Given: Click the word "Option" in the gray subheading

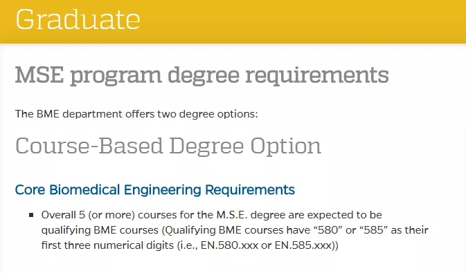Looking at the screenshot, I should click(285, 147).
